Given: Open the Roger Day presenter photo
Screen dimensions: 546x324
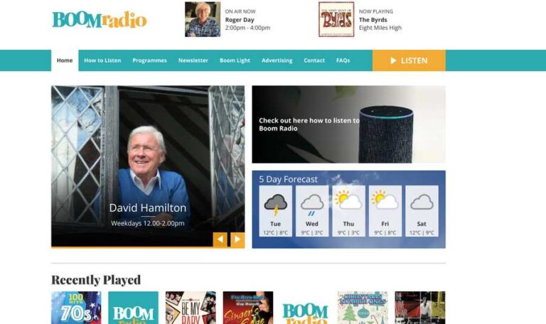Looking at the screenshot, I should coord(203,19).
